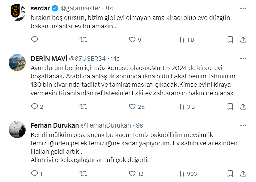The width and height of the screenshot is (256, 182).
Task: View analytics of DERİN MAVİ's tweet
Action: 186,107
